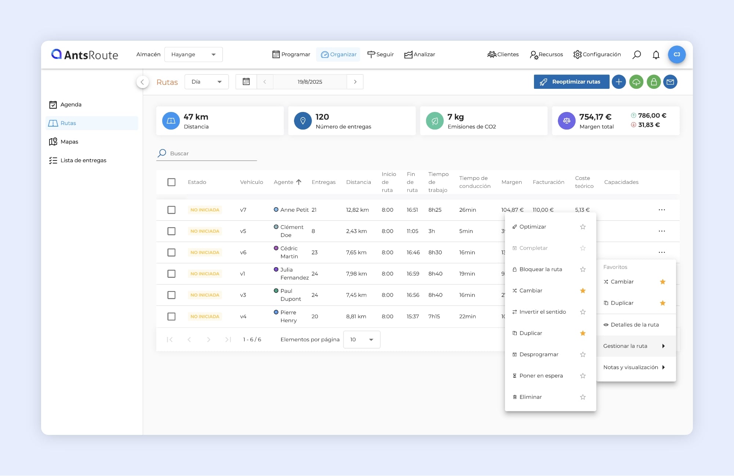This screenshot has height=476, width=734.
Task: Click the notification bell icon
Action: click(656, 55)
